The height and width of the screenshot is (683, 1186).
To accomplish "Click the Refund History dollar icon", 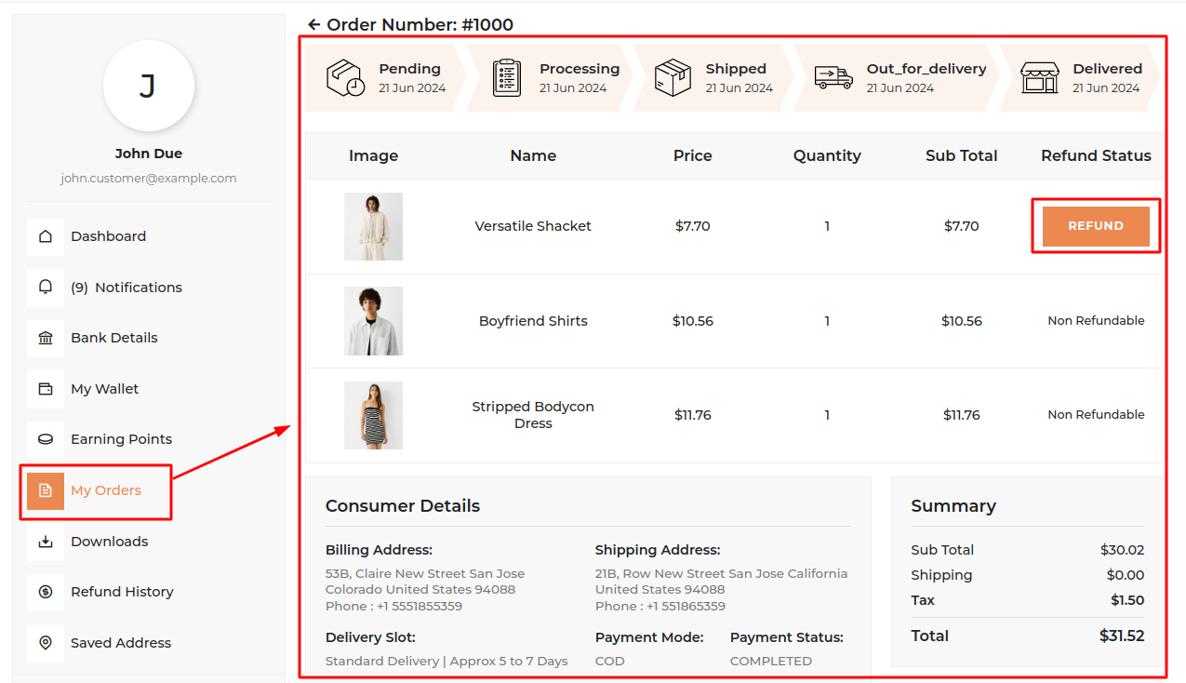I will coord(46,592).
